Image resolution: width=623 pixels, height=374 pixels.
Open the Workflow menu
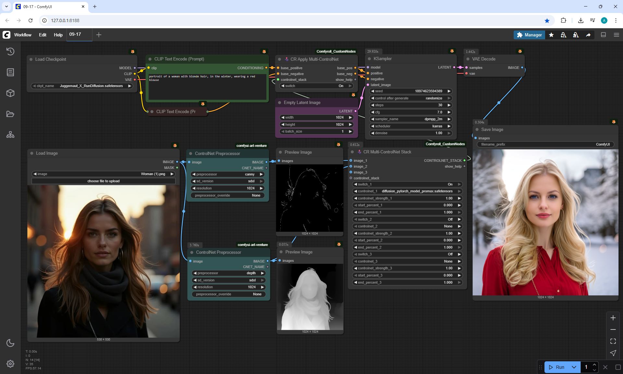pos(23,35)
